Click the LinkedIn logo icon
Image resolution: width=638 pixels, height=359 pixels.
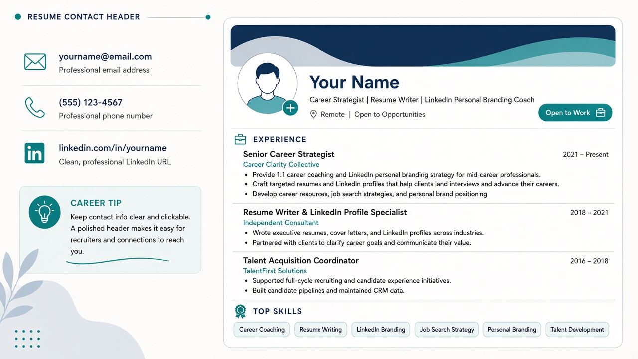click(35, 153)
